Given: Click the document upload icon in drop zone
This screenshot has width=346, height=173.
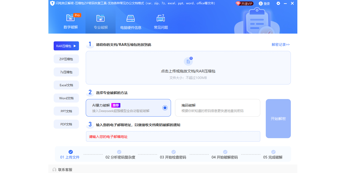Looking at the screenshot, I should coord(188,61).
